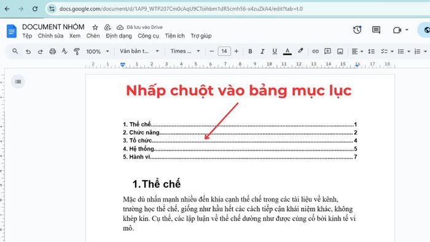430x242 pixels.
Task: Insert a link
Action: [315, 51]
